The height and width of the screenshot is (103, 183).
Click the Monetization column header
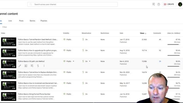86,33
